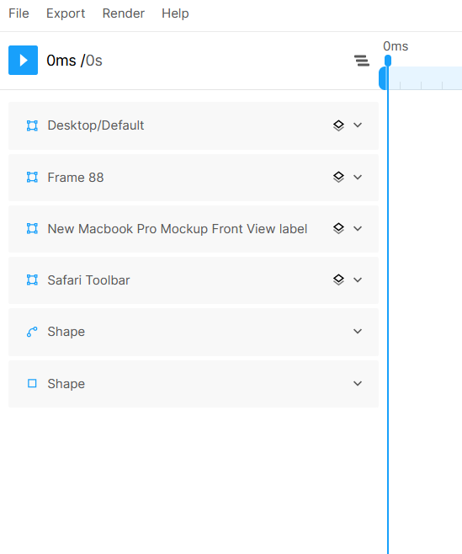
Task: Click the frame icon beside Safari Toolbar
Action: [32, 280]
